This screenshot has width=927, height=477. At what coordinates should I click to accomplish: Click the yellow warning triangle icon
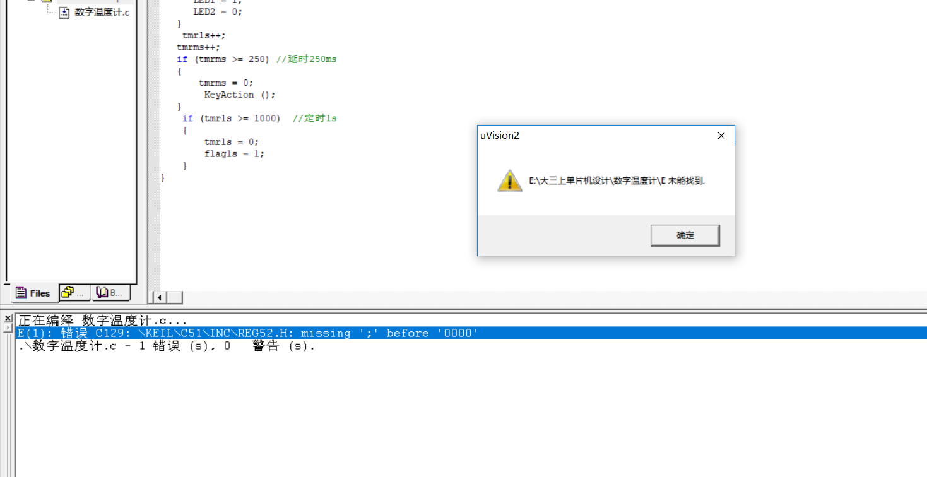coord(509,180)
